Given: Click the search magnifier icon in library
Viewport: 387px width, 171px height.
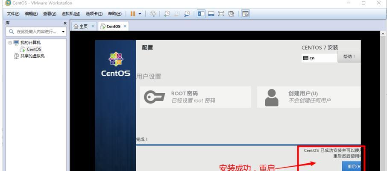Looking at the screenshot, I should pos(11,32).
